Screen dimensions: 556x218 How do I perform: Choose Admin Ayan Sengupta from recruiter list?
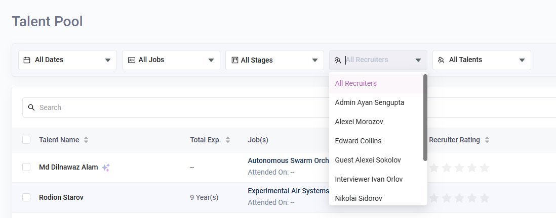click(376, 102)
